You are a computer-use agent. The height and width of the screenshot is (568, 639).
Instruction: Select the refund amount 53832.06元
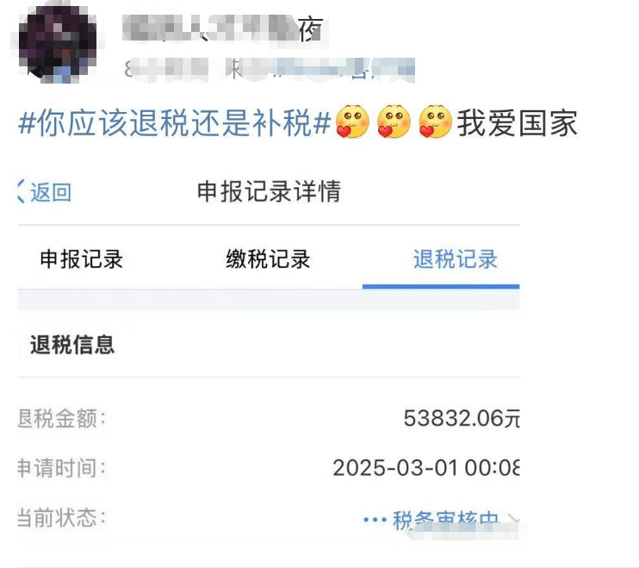point(462,418)
